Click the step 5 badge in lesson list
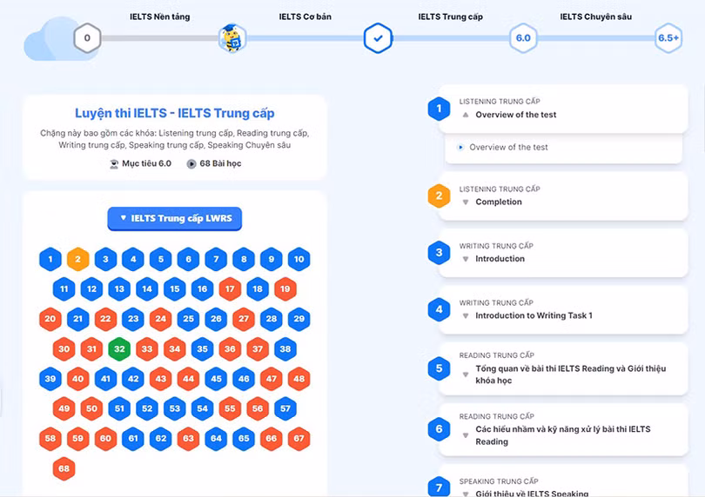Image resolution: width=705 pixels, height=497 pixels. click(439, 368)
